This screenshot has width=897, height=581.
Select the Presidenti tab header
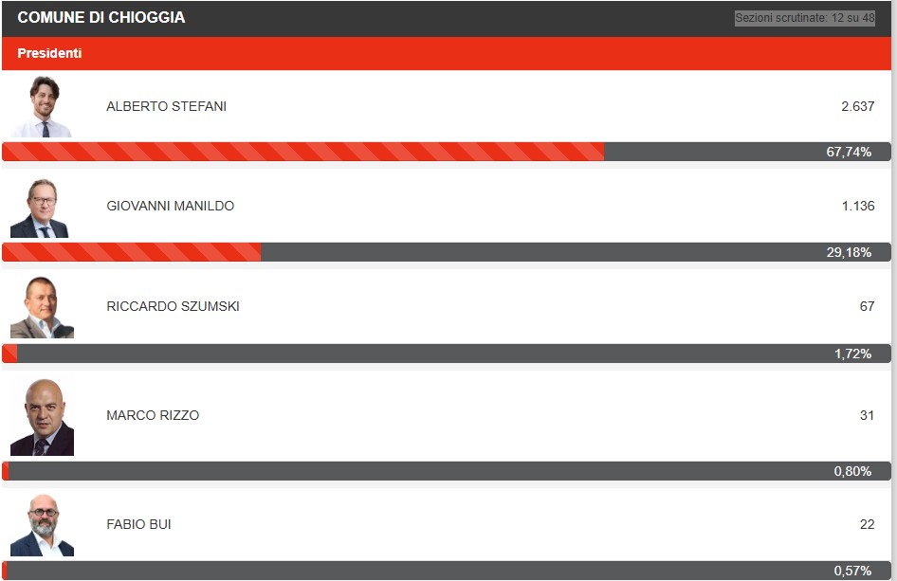[49, 53]
